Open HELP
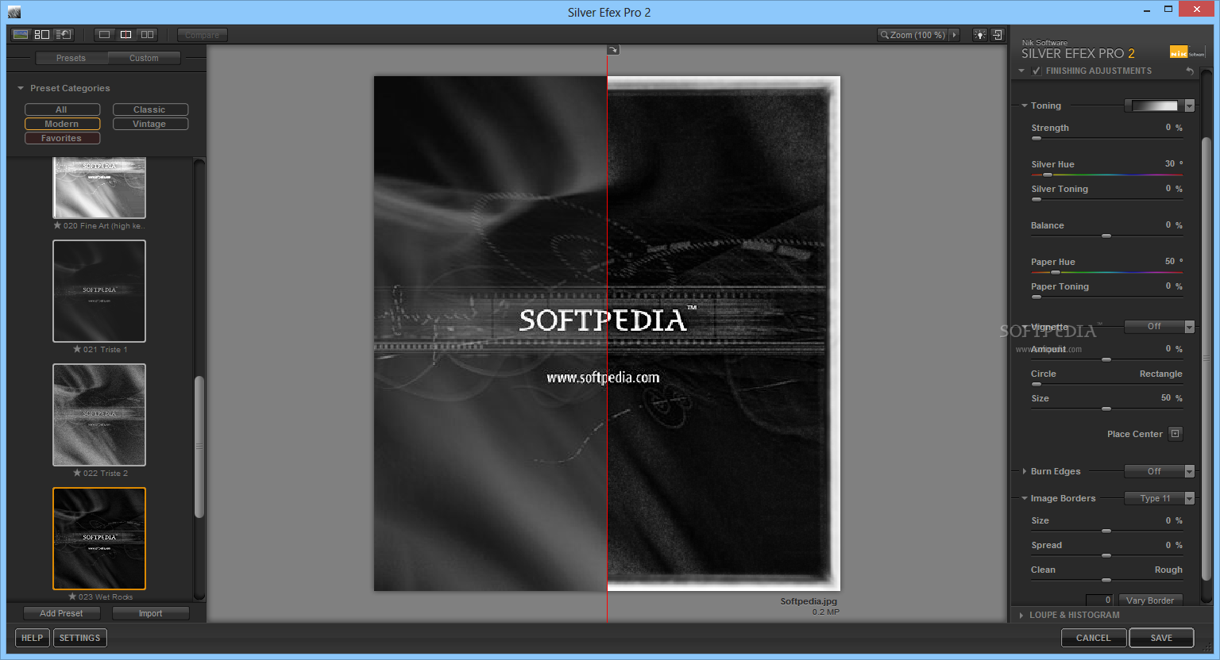The image size is (1220, 660). pos(33,638)
